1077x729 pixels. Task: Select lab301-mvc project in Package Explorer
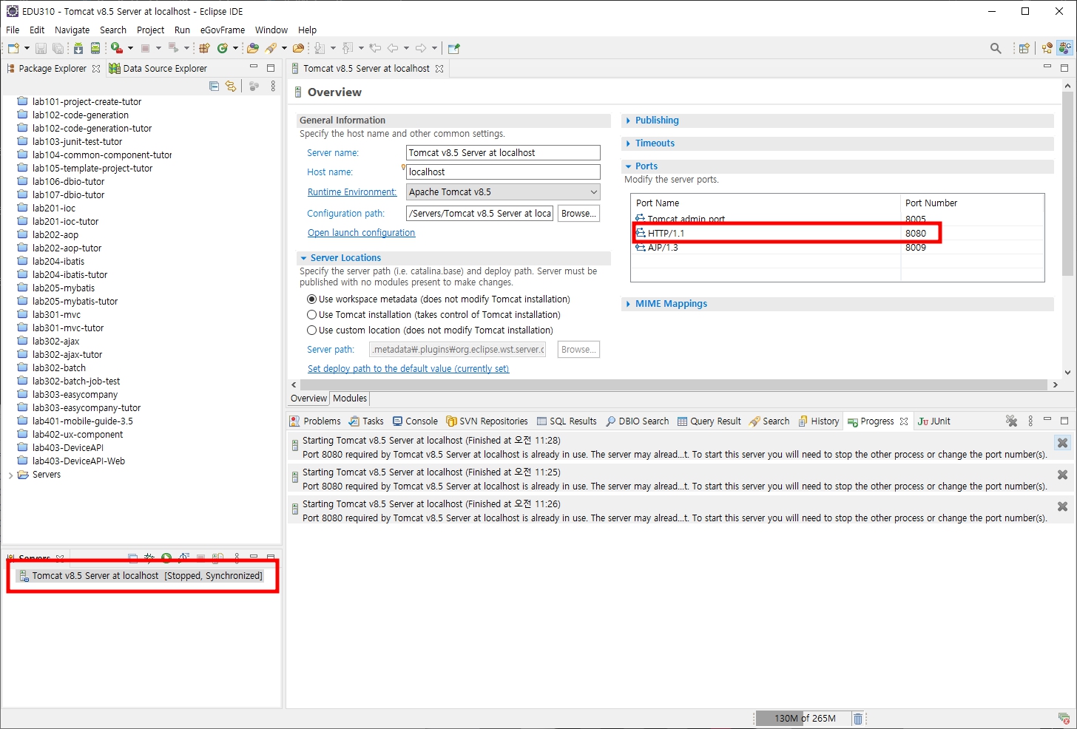56,315
